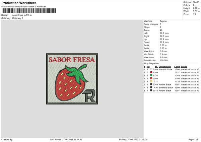Click the design name 'sabor fresa puff 3 in'

[22, 15]
